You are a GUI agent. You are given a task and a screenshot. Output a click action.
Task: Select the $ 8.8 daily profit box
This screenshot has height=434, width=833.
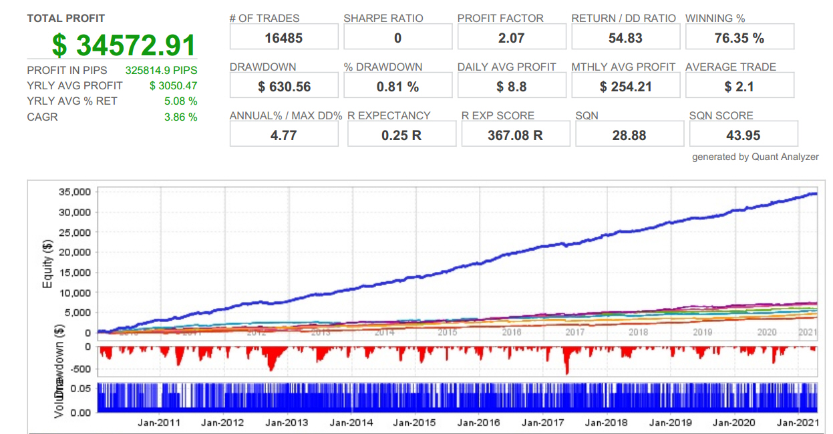tap(512, 86)
